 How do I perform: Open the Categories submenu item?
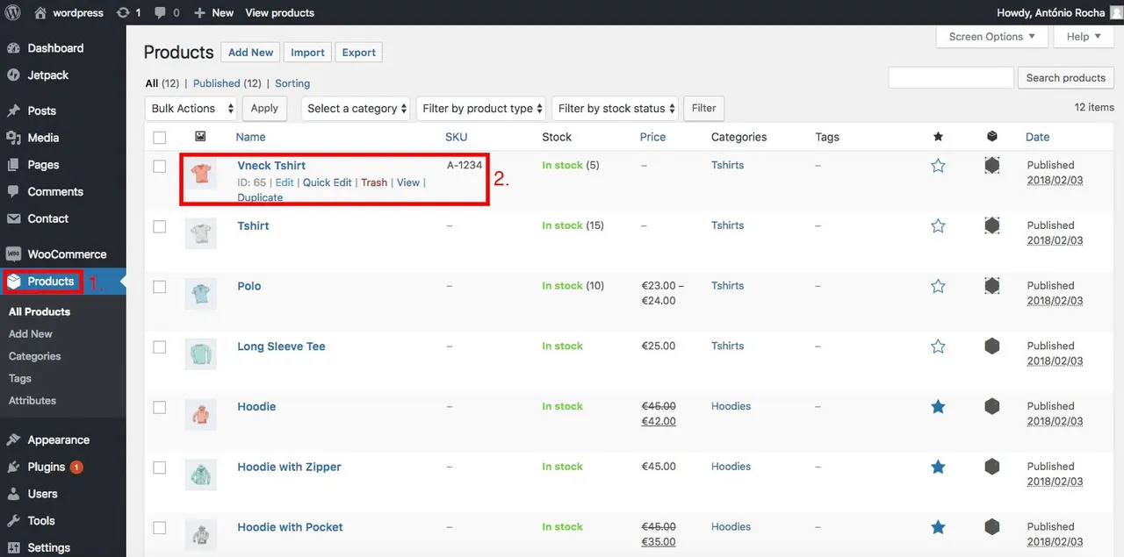click(x=35, y=356)
